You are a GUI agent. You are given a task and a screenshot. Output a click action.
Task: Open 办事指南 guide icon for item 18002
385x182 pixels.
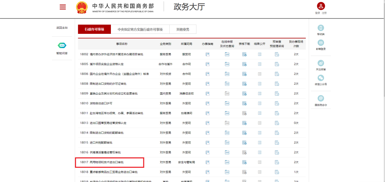207,54
